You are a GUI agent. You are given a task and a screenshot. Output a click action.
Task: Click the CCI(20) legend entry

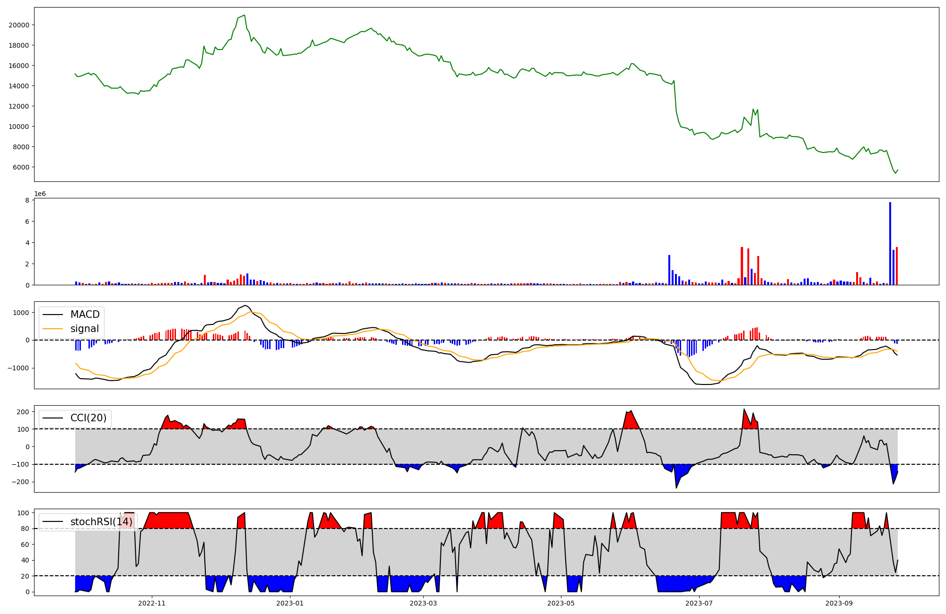[x=88, y=418]
